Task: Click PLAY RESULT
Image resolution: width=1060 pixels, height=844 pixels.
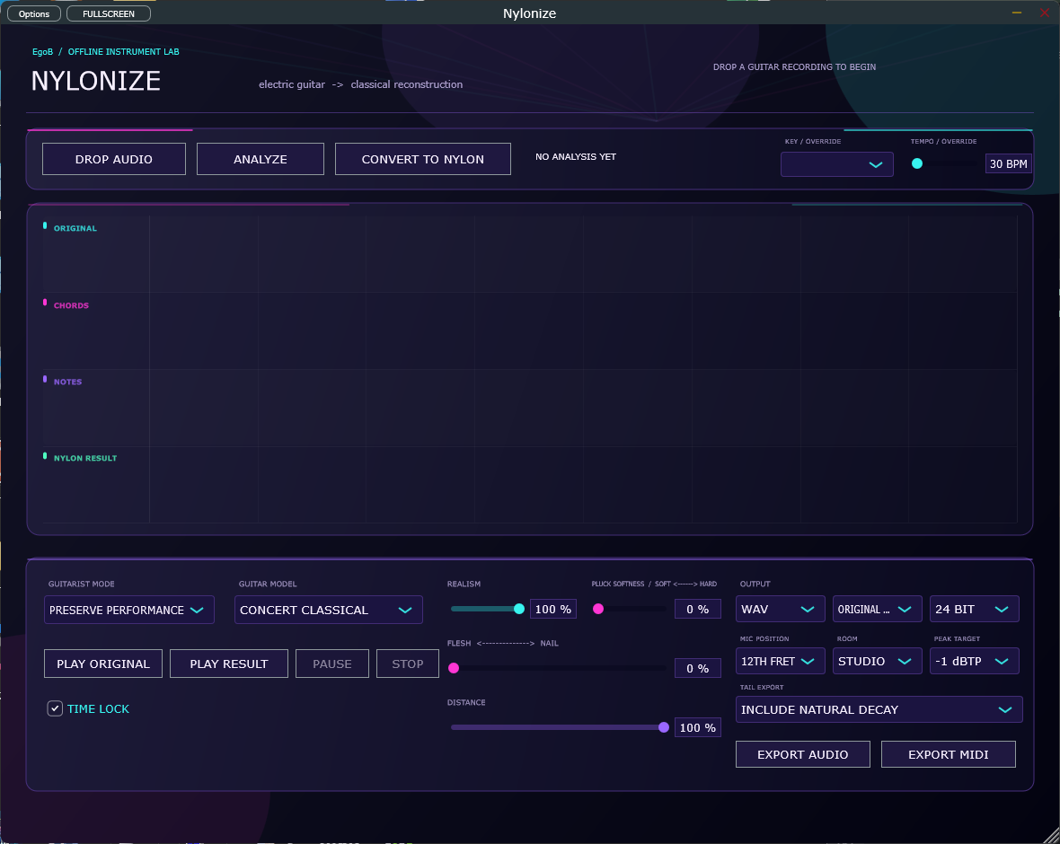Action: [x=228, y=664]
